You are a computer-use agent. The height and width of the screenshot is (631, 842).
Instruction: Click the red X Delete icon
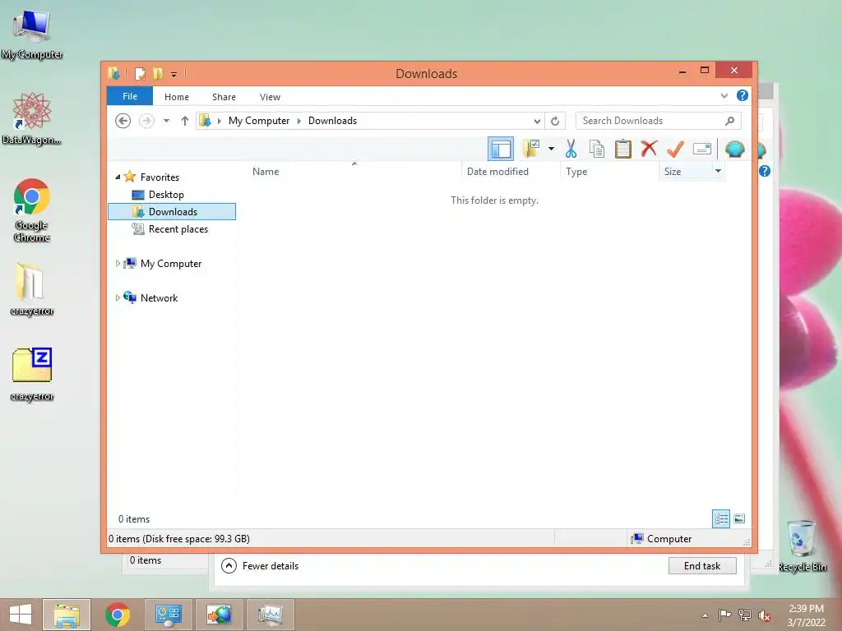point(649,148)
